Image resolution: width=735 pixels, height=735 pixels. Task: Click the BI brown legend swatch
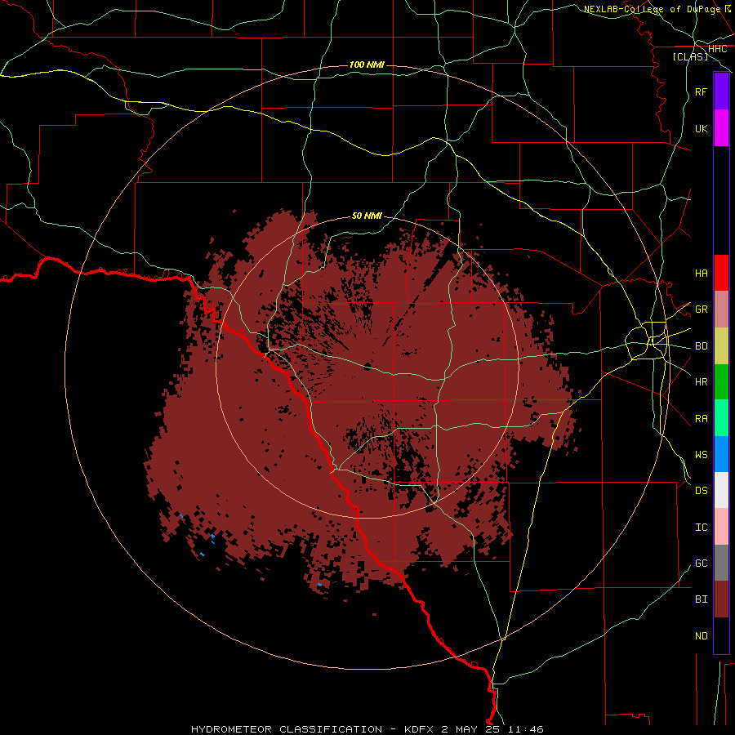pyautogui.click(x=721, y=599)
